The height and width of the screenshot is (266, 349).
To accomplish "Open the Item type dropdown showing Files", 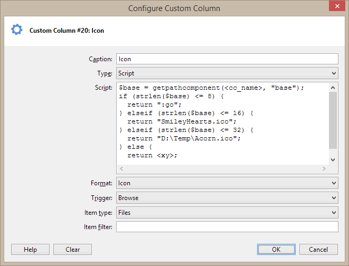I will [x=227, y=213].
